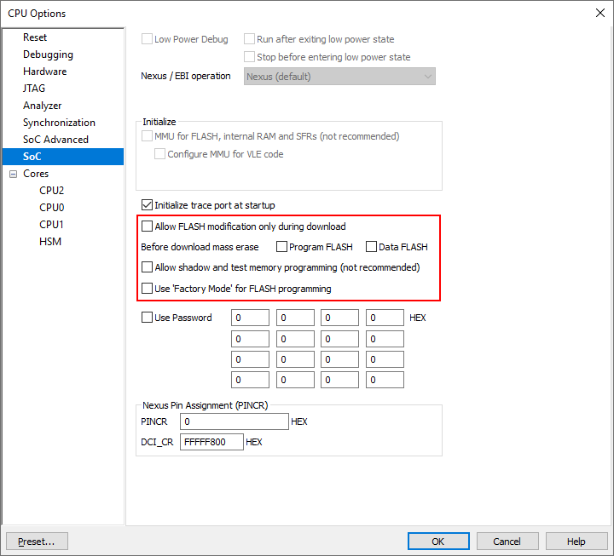This screenshot has height=556, width=614.
Task: Click the PINCR hex input field
Action: [x=235, y=421]
